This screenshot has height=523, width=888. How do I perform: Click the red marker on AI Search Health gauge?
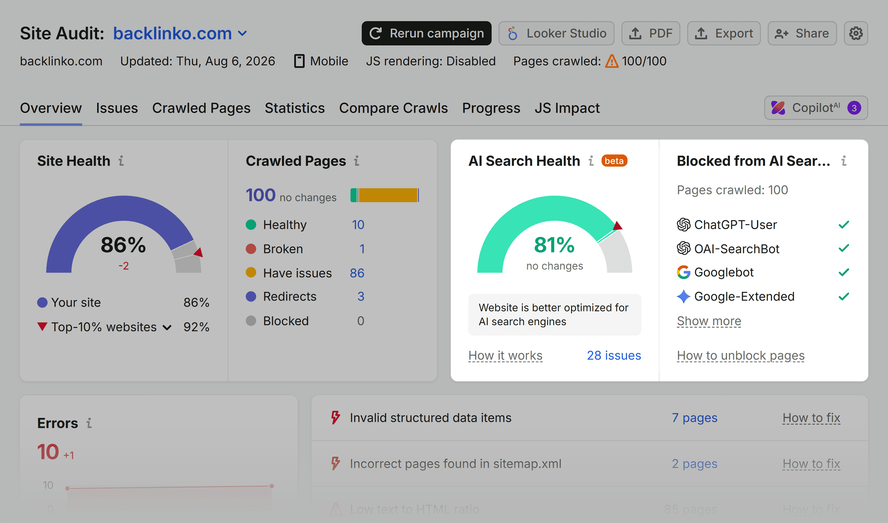617,226
